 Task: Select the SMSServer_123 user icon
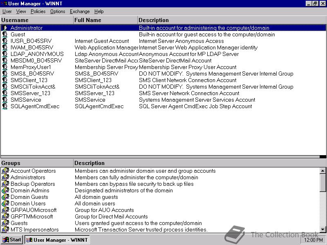coord(5,93)
